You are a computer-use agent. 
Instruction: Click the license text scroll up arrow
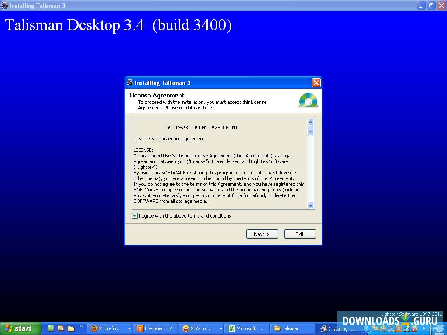pyautogui.click(x=310, y=122)
